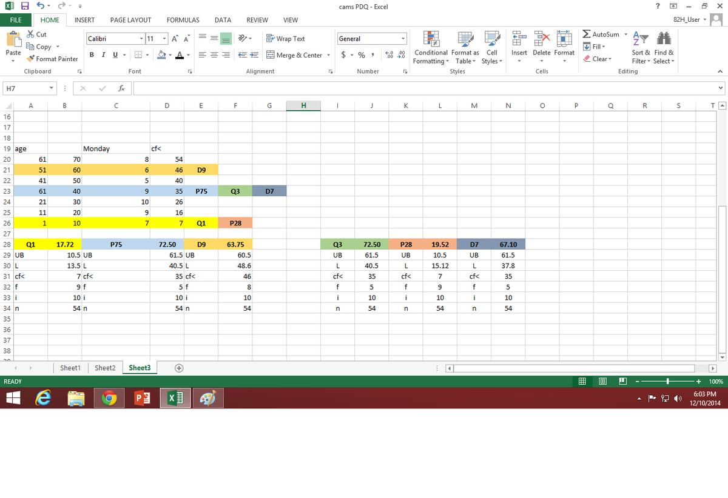Apply Accounting Number Format dollar icon
Screen dimensions: 728x498
[x=344, y=55]
